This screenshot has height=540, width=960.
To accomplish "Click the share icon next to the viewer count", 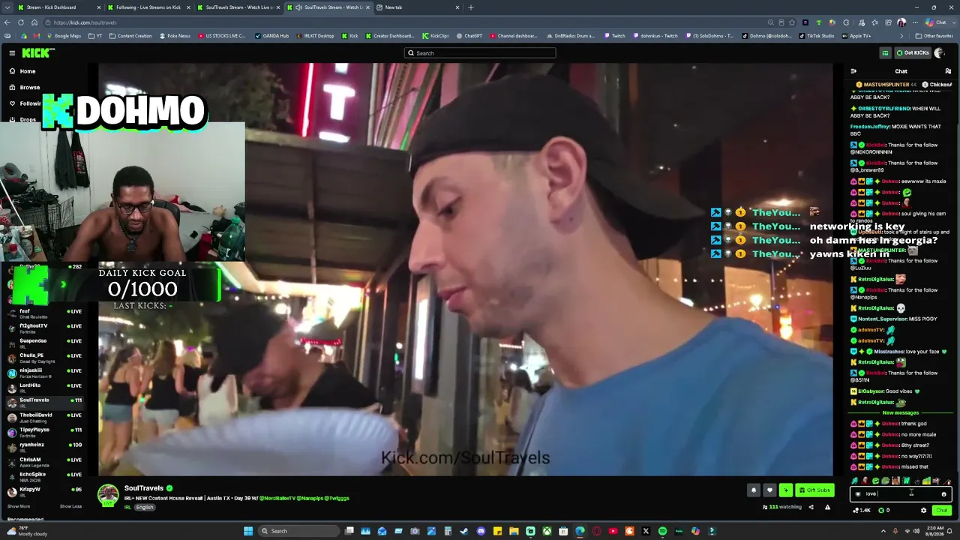I will click(x=811, y=507).
